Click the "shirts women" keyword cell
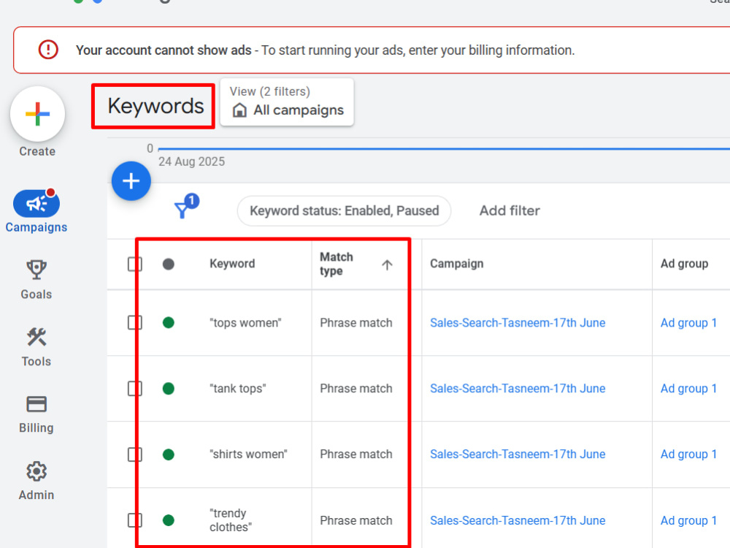This screenshot has height=548, width=730. (x=249, y=454)
